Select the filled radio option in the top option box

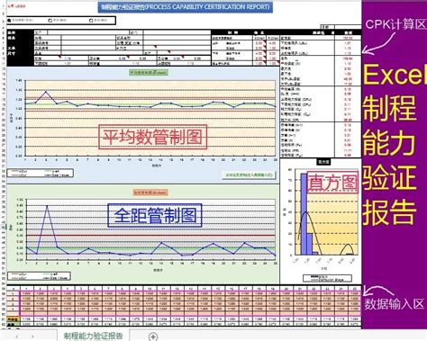coord(9,21)
